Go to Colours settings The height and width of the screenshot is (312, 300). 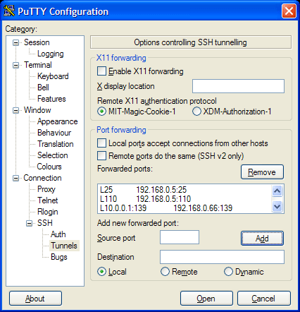coord(49,167)
